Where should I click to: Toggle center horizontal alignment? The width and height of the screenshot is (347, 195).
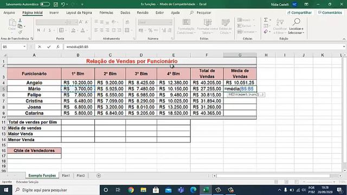[102, 30]
